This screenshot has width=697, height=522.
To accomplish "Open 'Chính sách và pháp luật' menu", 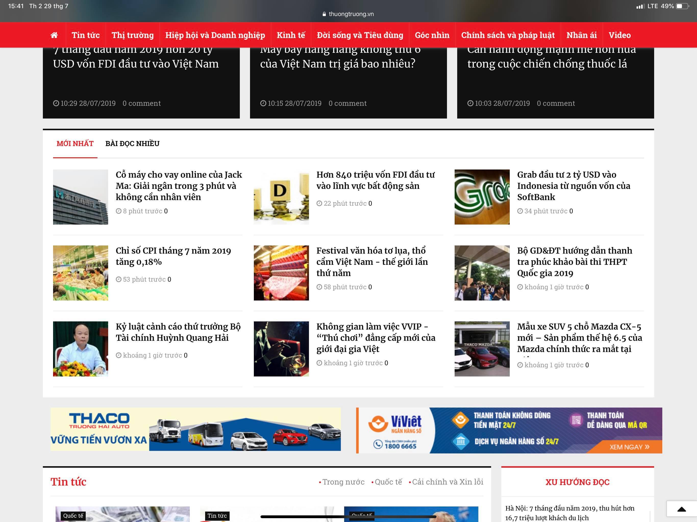I will (508, 35).
